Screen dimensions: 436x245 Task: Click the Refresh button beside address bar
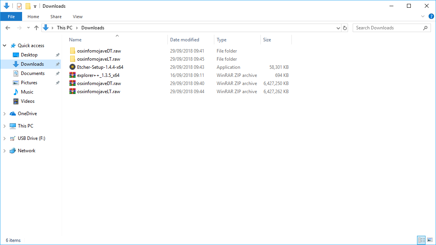coord(345,28)
